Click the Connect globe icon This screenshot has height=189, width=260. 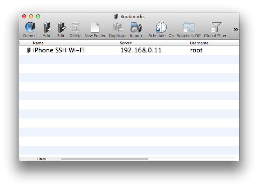tap(30, 28)
